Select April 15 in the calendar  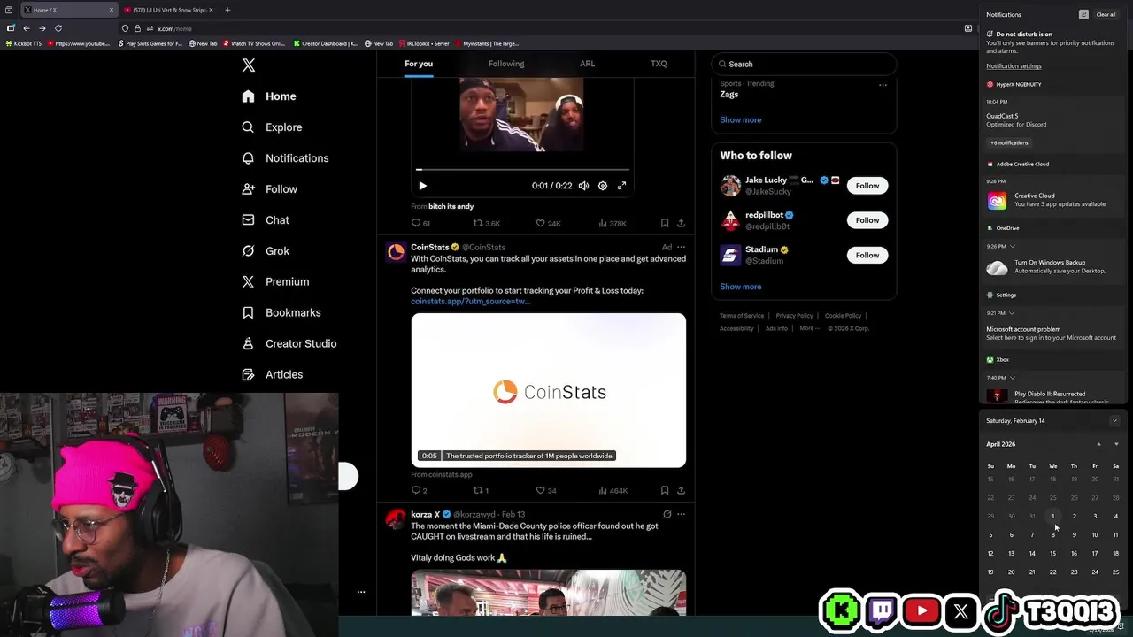pos(1052,554)
